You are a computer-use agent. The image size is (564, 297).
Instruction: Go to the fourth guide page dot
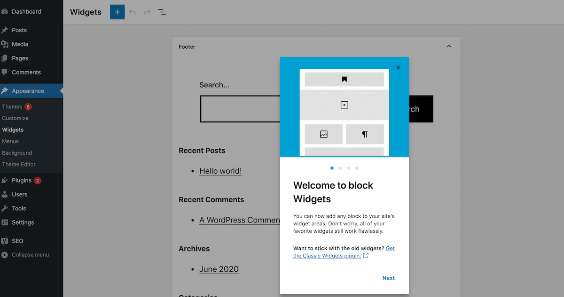(x=357, y=168)
